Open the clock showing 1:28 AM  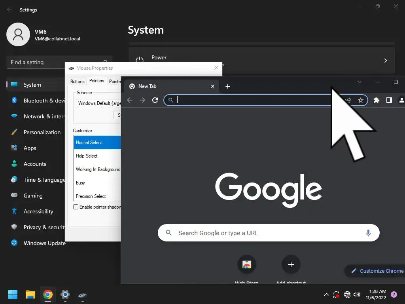(376, 294)
